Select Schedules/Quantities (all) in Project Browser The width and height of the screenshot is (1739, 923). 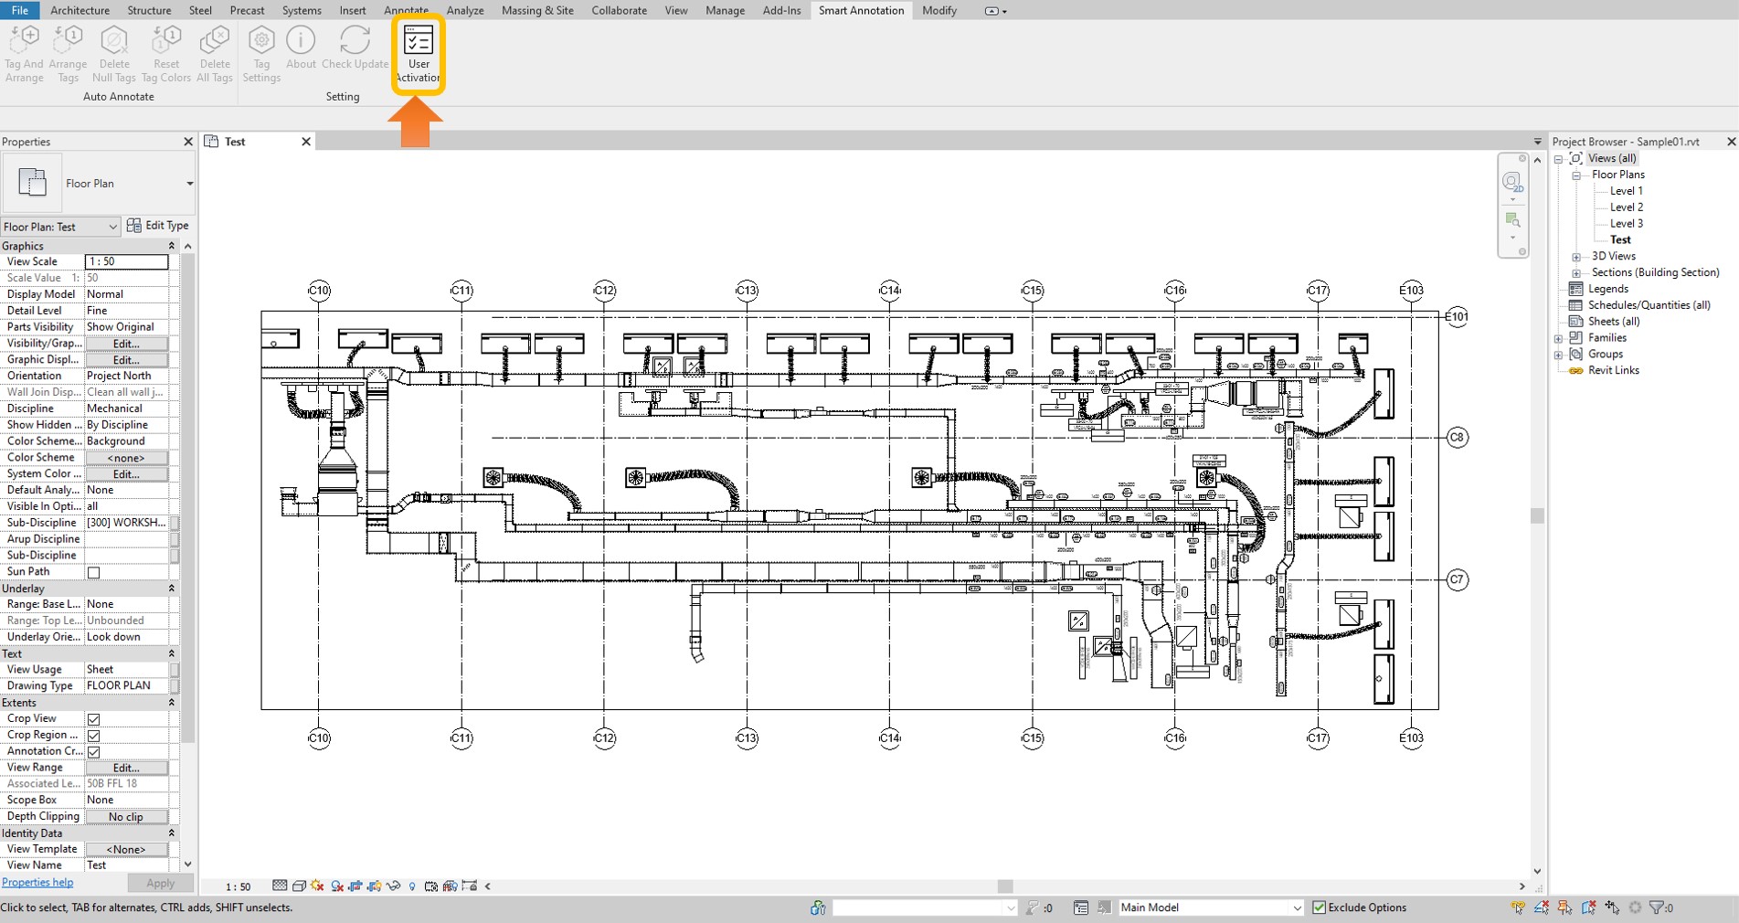(x=1649, y=305)
